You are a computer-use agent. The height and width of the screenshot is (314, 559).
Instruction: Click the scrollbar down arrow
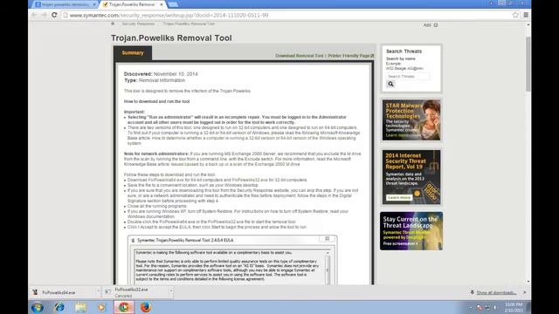(x=528, y=282)
